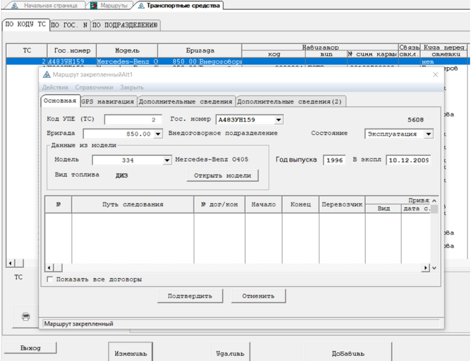Click the main vehicle list left scroll arrow
The height and width of the screenshot is (361, 471).
point(11,263)
